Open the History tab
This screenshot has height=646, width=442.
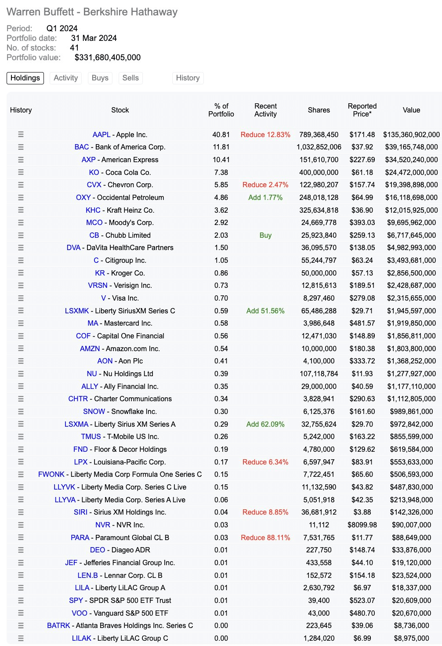(x=188, y=78)
